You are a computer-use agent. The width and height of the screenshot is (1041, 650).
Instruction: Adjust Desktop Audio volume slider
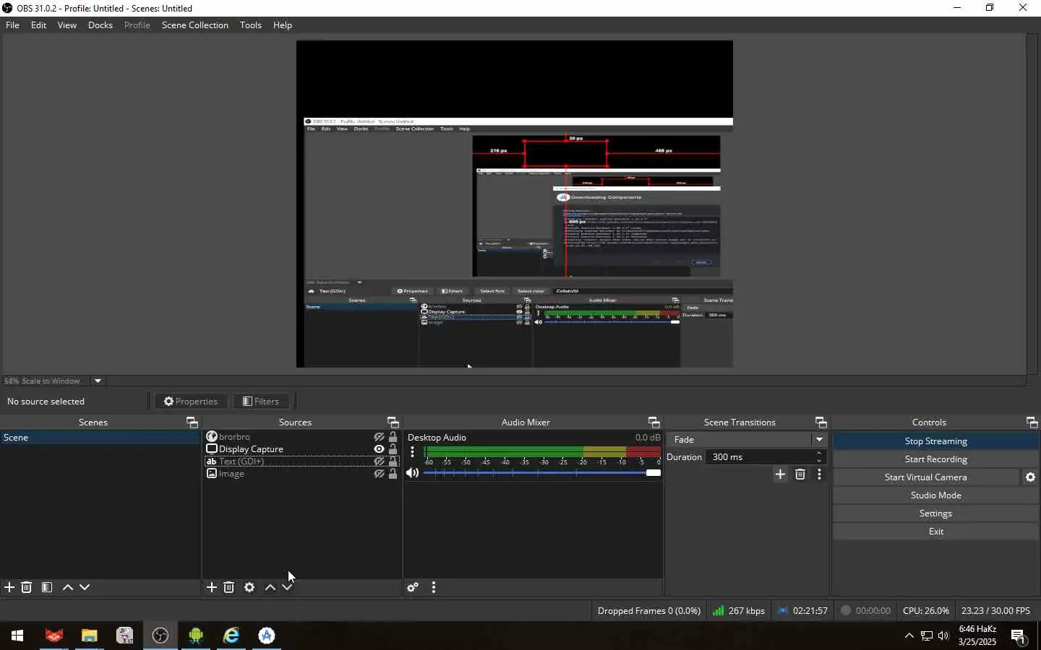542,473
